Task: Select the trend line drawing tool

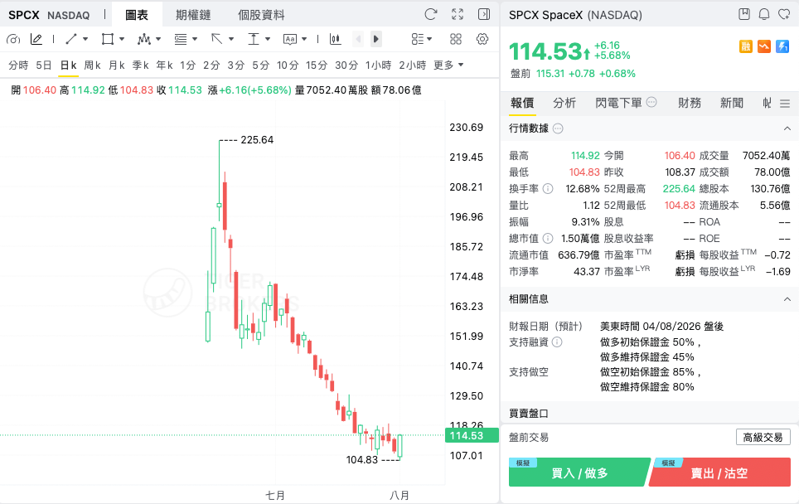Action: pos(71,39)
